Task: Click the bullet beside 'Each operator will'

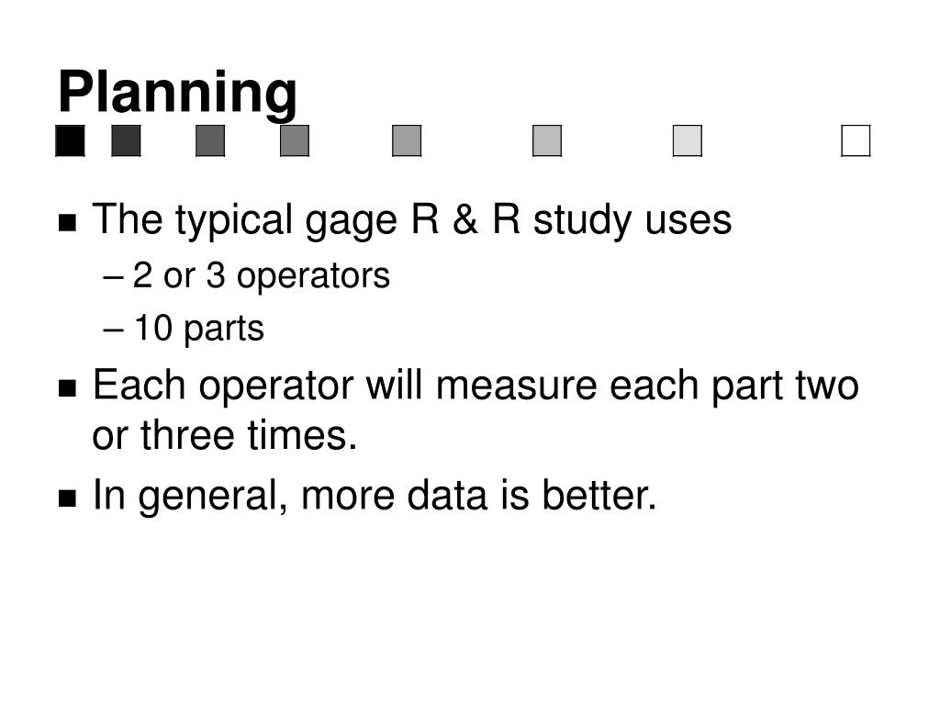Action: 68,388
